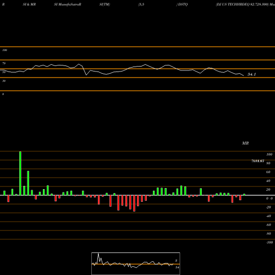275x275 pixels.
Task: Click the deepest red bar in MR chart
Action: pos(134,204)
